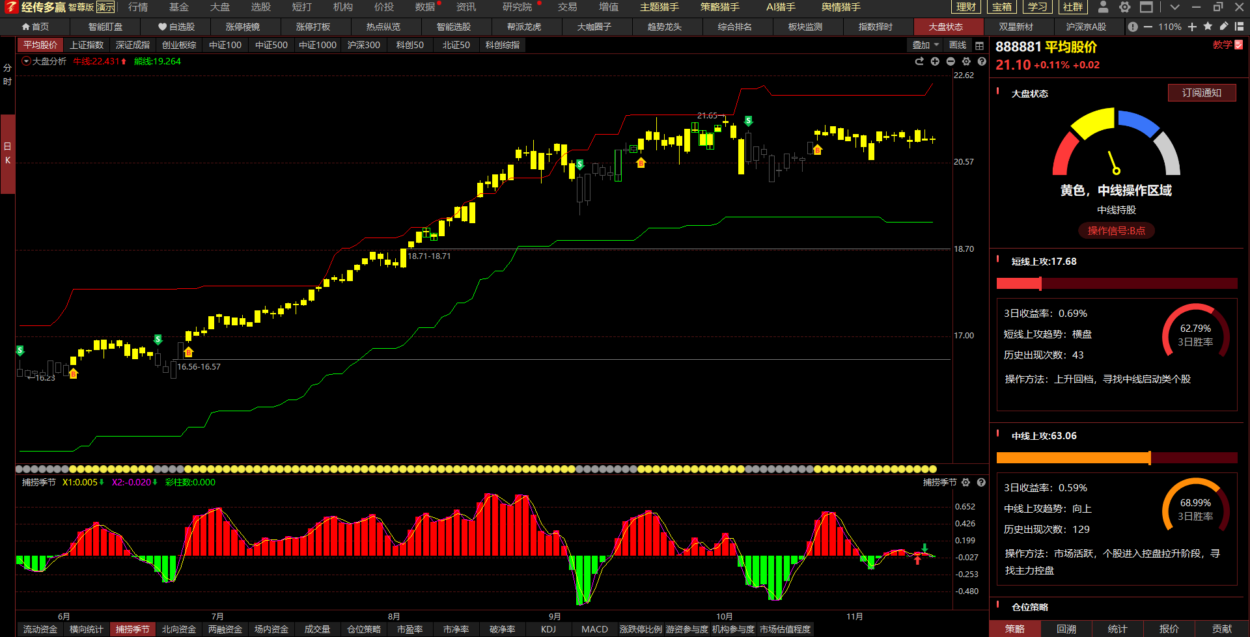Click the grid layout icon beside 画线
This screenshot has width=1250, height=637.
(x=979, y=46)
